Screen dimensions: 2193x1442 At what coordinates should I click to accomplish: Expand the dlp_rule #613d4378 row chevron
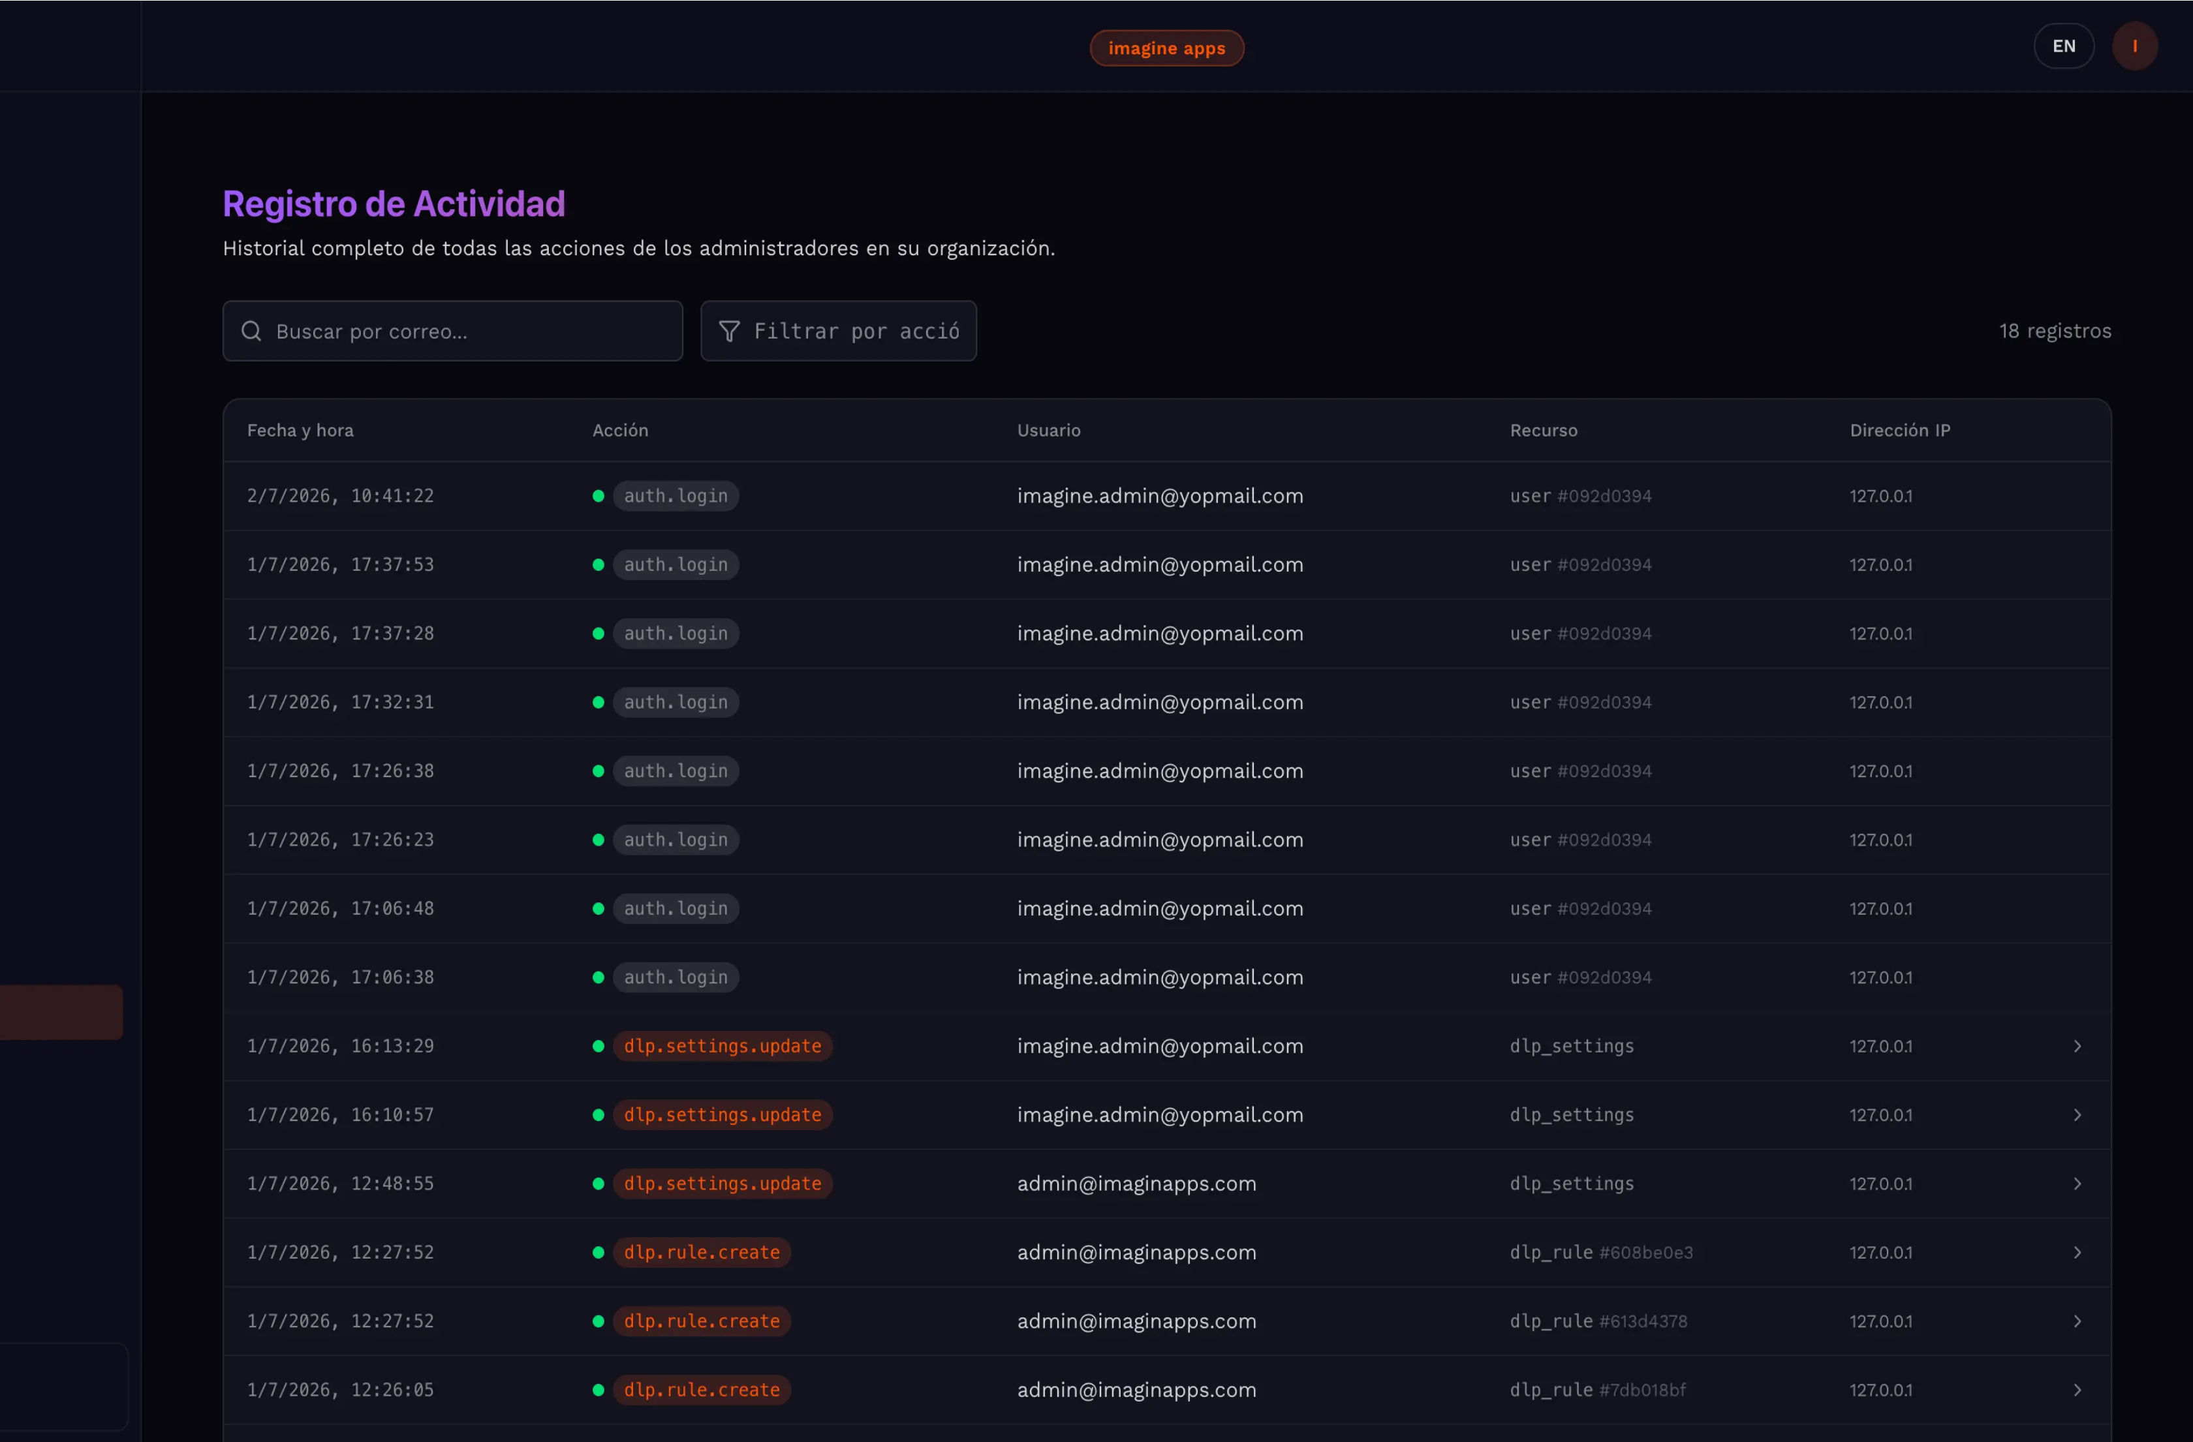tap(2077, 1321)
